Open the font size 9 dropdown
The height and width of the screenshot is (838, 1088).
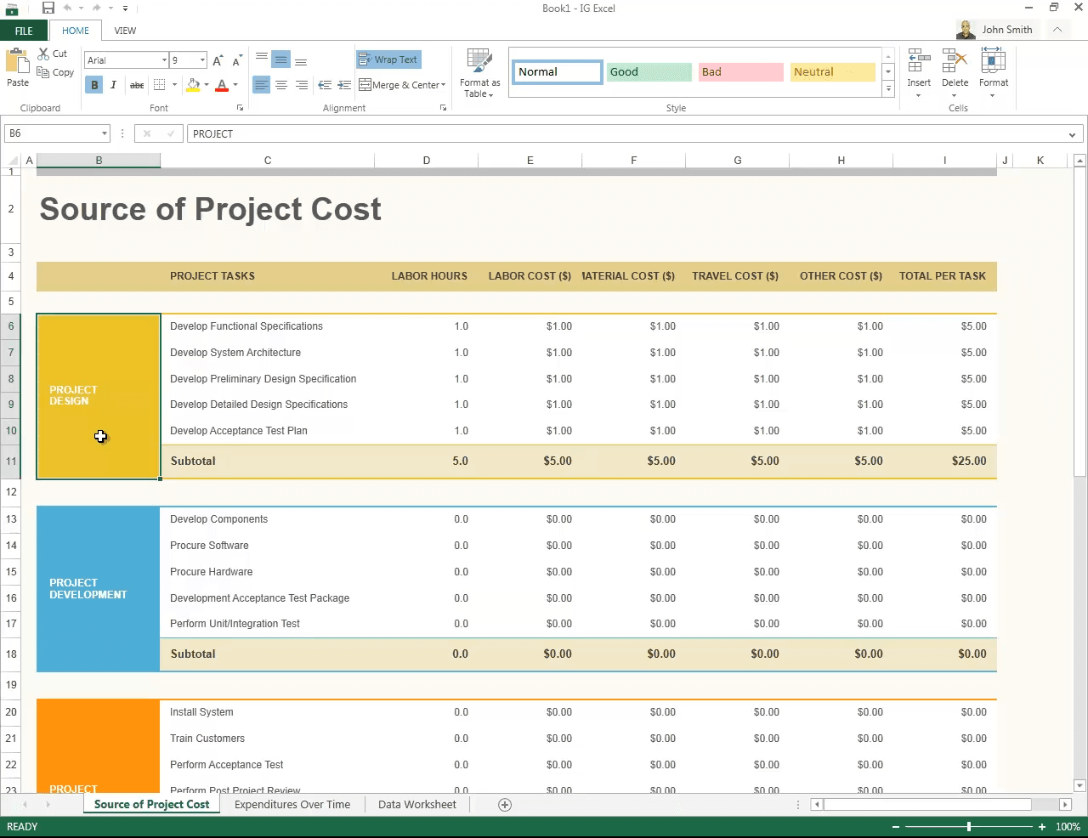(202, 59)
